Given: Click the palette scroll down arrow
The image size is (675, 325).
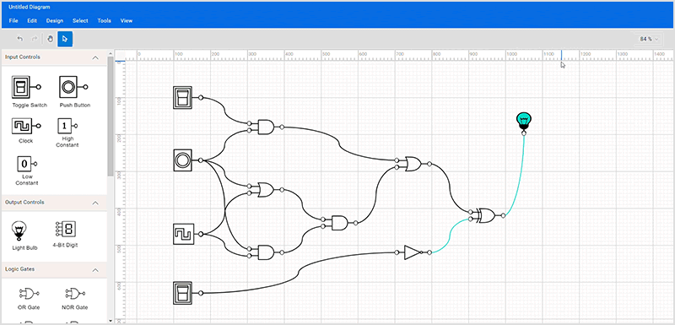Looking at the screenshot, I should (x=111, y=321).
